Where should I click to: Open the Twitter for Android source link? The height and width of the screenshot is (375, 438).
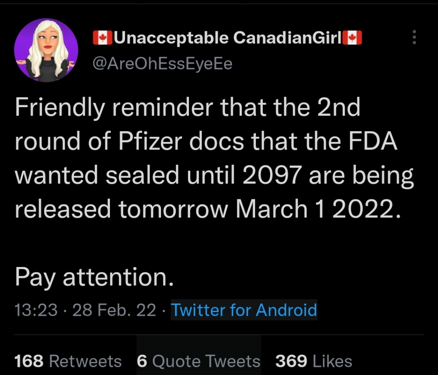pos(244,310)
